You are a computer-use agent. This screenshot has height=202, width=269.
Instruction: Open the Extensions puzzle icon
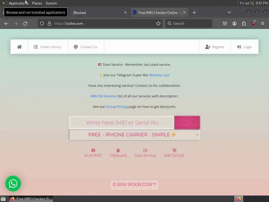tap(244, 23)
